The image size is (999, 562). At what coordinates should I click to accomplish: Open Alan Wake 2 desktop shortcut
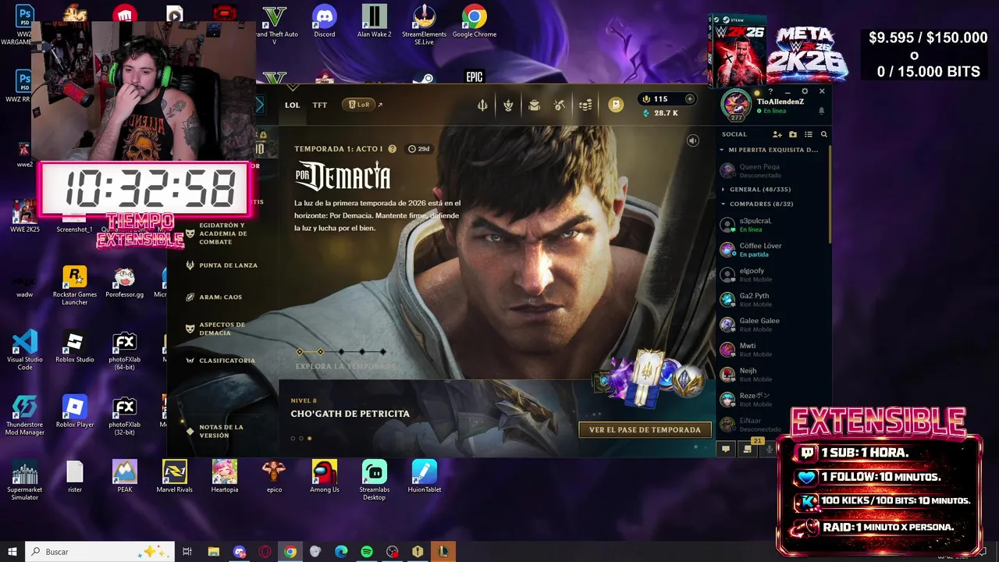[x=375, y=21]
